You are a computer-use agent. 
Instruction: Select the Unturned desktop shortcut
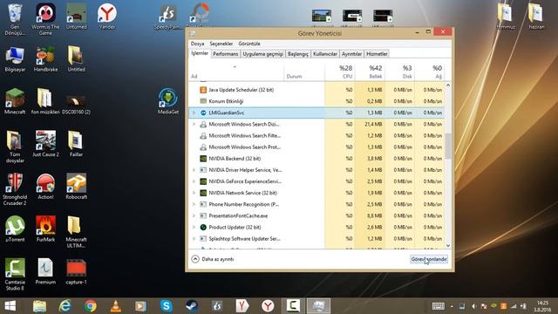[x=76, y=17]
